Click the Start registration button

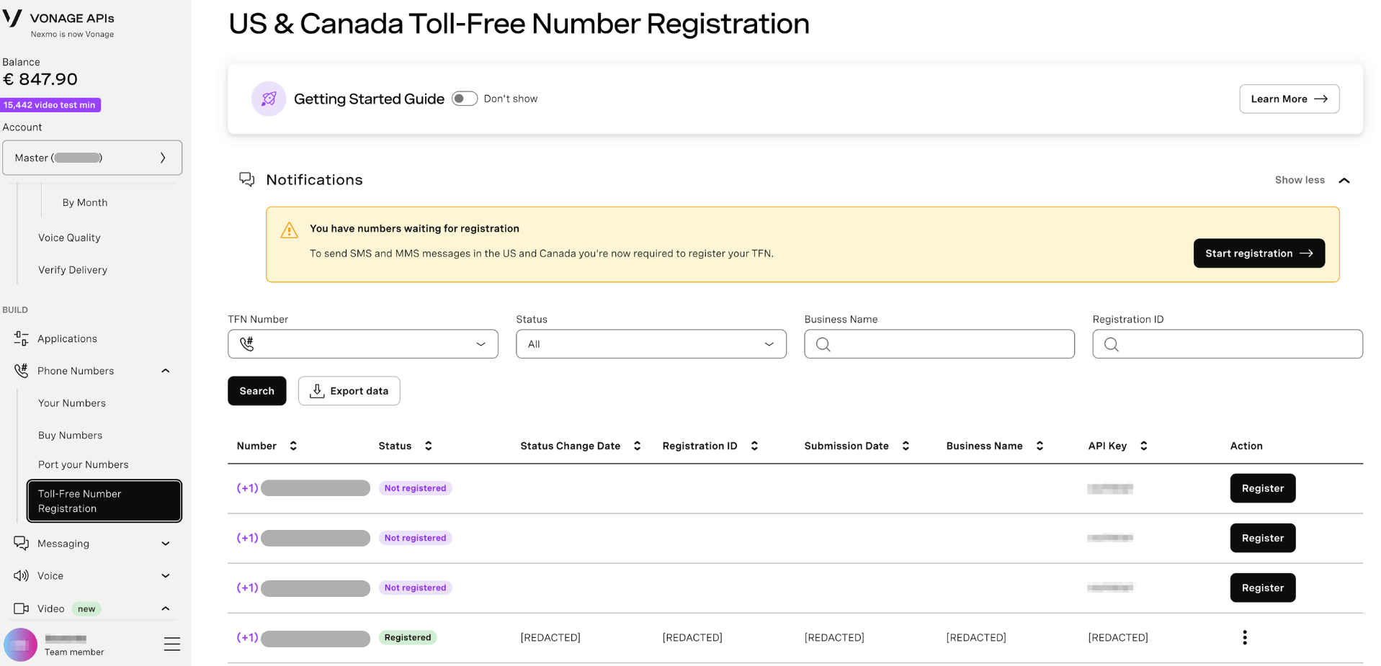1259,253
